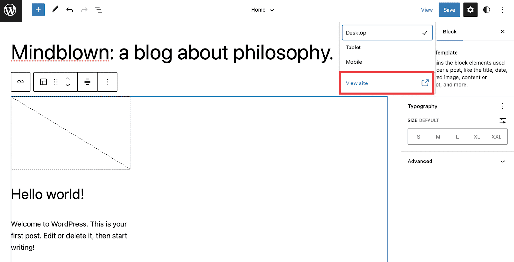Open block toolbar options menu
Viewport: 514px width, 262px height.
point(107,82)
